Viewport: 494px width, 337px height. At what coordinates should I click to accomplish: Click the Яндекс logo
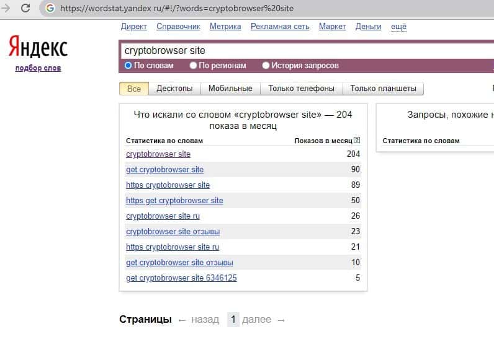coord(38,47)
